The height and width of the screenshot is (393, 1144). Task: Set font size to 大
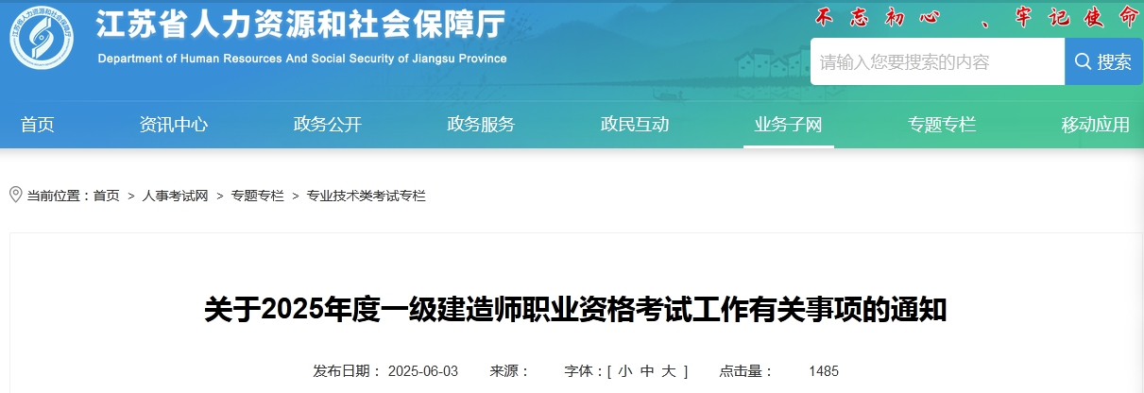tap(669, 371)
